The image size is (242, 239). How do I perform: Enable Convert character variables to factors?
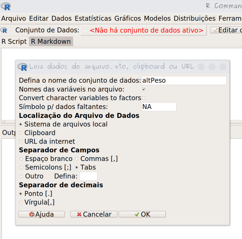tap(144, 98)
